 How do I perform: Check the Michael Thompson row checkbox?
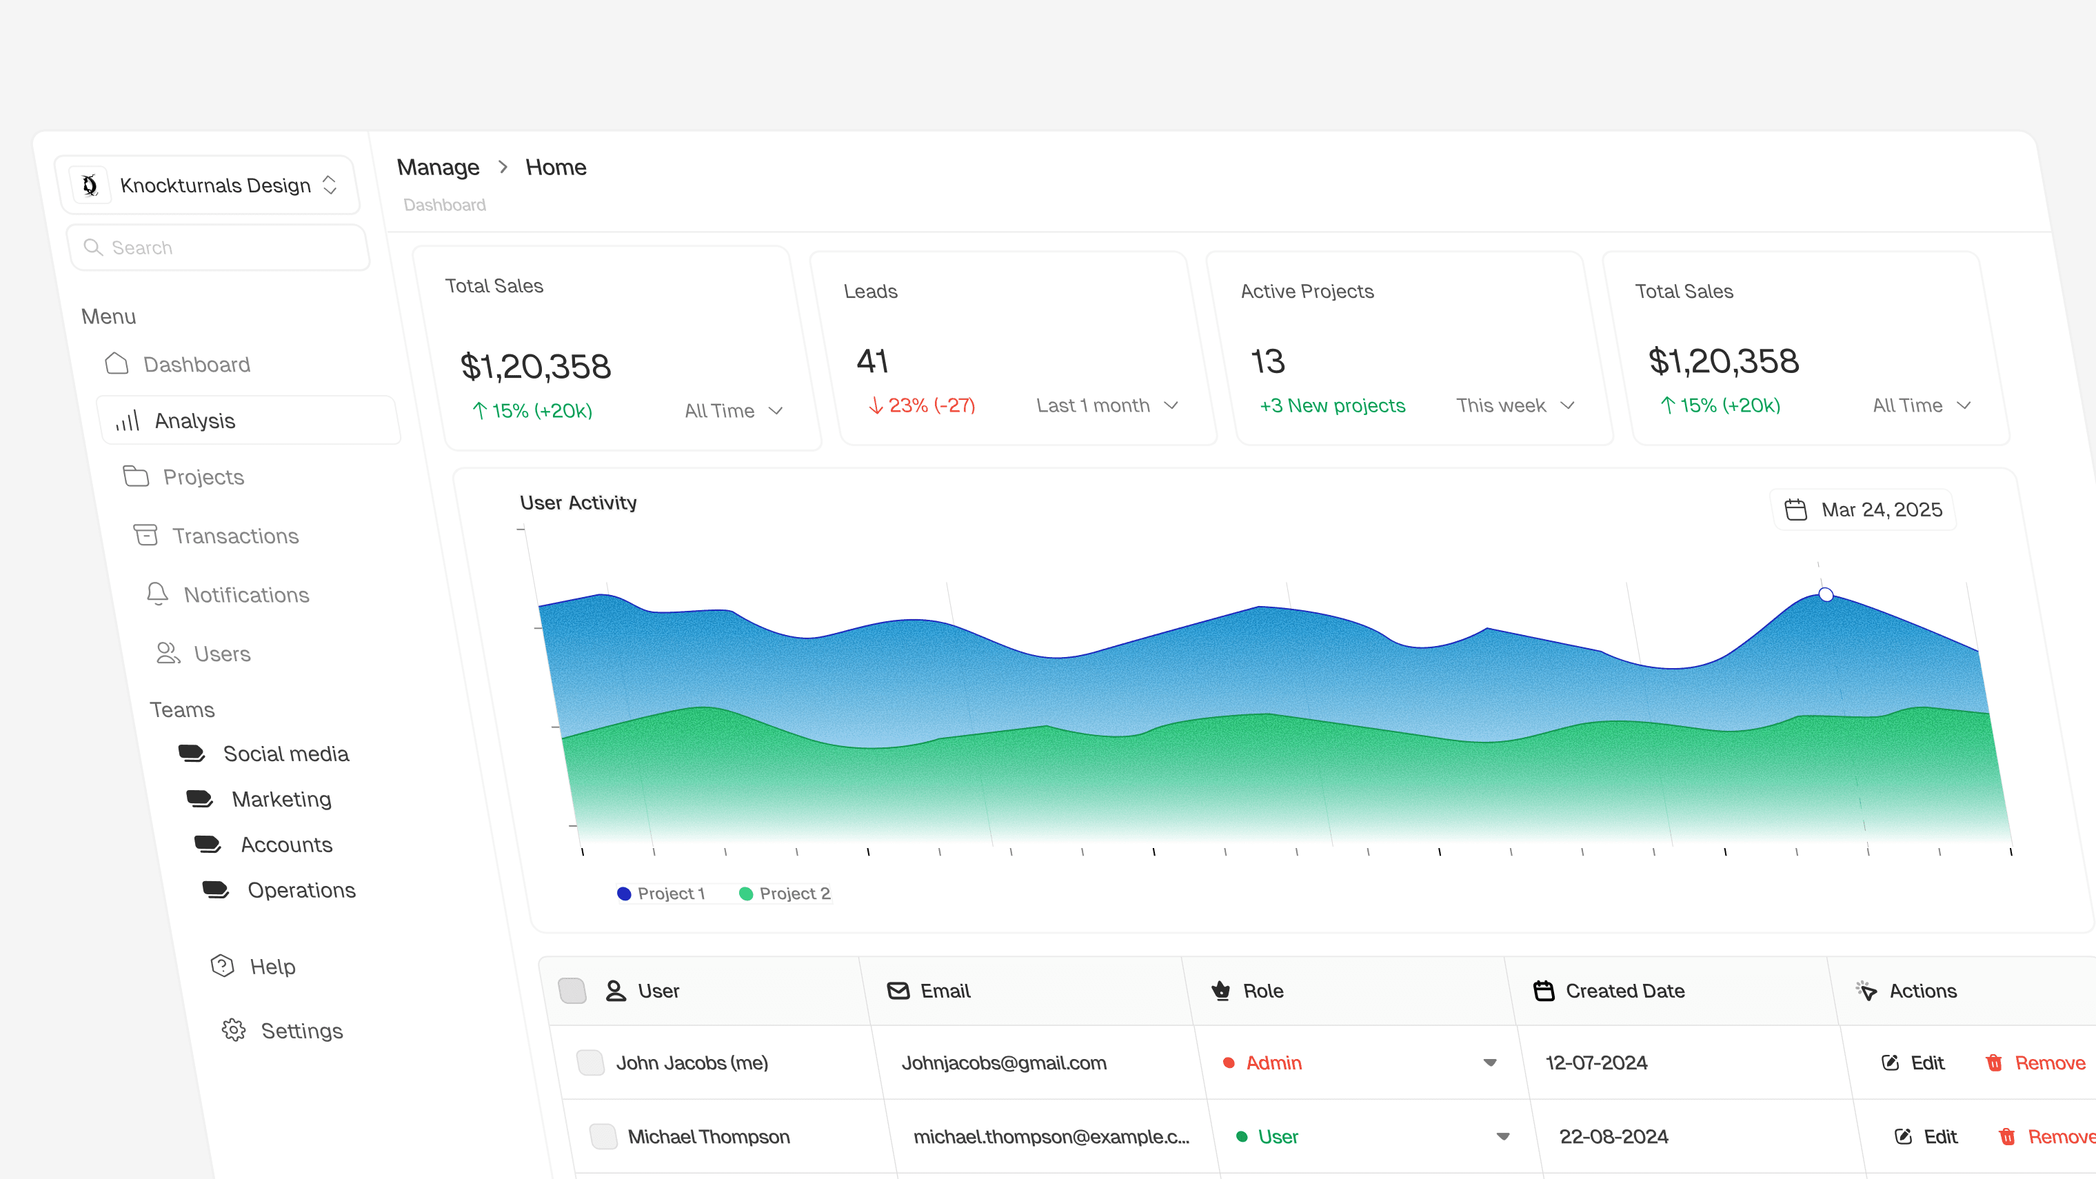tap(603, 1137)
